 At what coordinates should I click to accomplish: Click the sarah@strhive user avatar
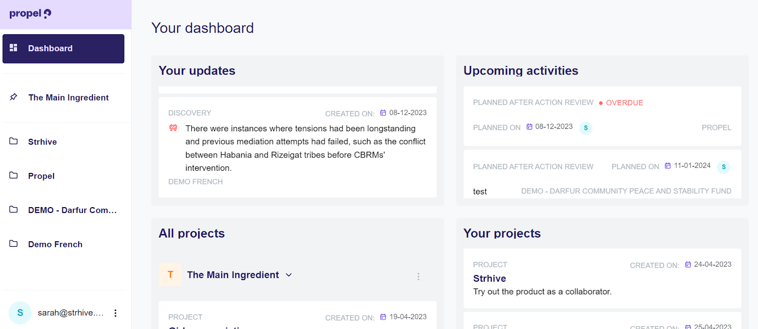[x=20, y=313]
